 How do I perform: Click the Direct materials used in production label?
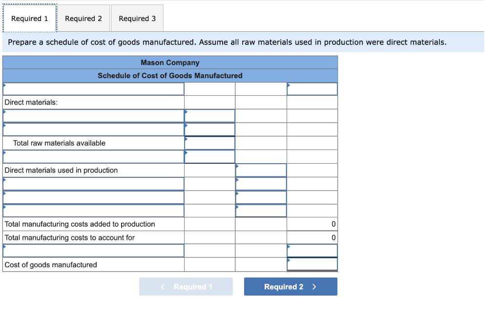click(61, 171)
